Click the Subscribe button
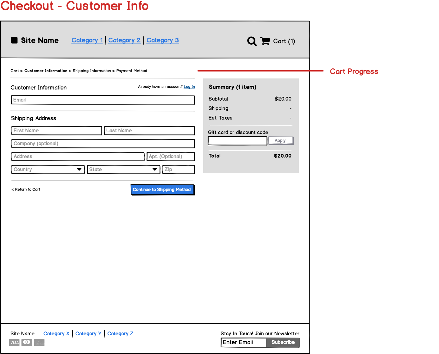 click(x=283, y=342)
